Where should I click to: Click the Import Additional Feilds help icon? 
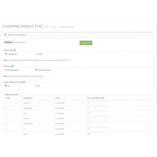coord(24,82)
